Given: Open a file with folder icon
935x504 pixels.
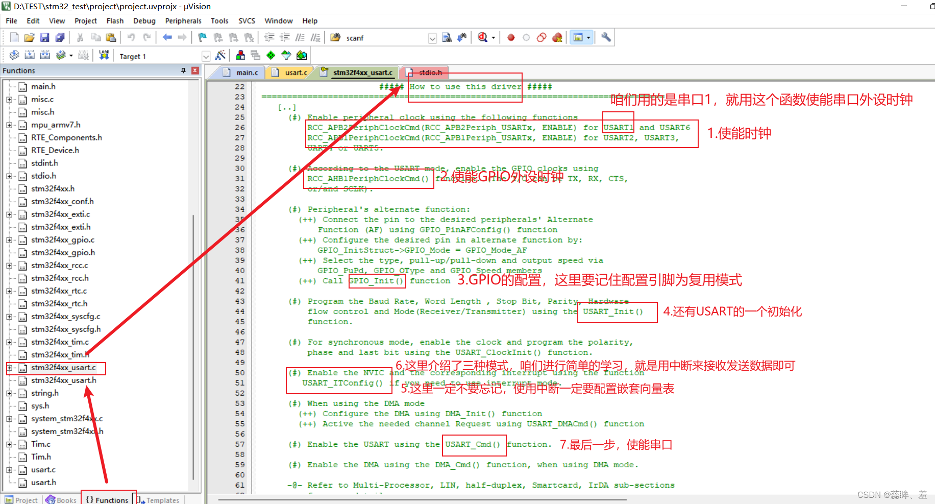Looking at the screenshot, I should pos(29,37).
